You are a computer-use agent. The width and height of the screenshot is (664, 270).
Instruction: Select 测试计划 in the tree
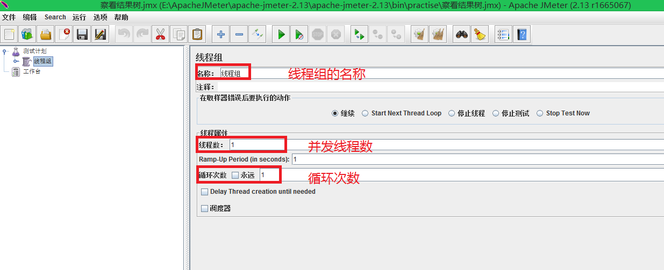coord(34,51)
